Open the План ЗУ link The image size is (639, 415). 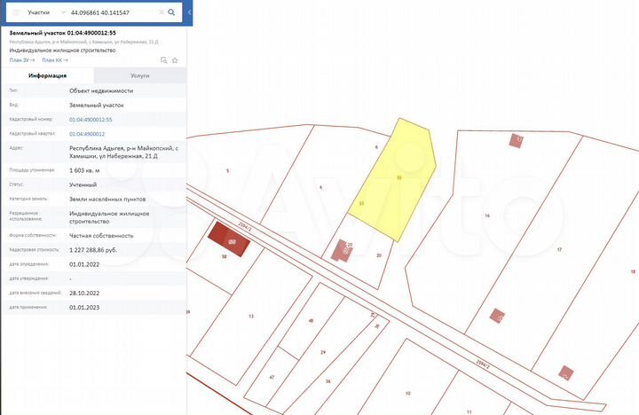(22, 60)
